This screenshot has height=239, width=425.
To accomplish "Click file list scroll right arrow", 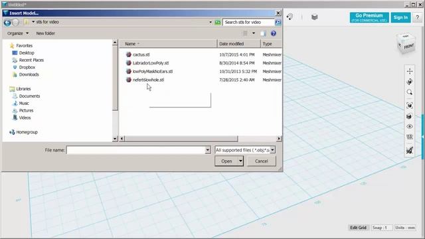I will [279, 139].
